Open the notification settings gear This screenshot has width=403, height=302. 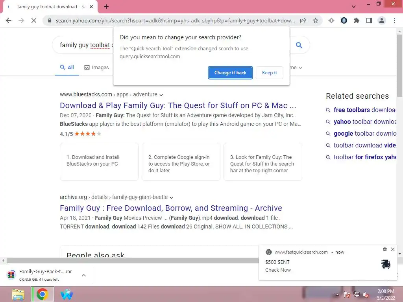point(385,249)
